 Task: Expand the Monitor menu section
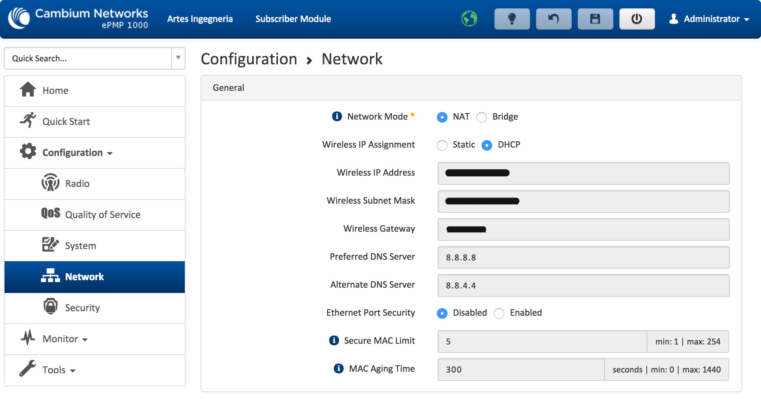pos(85,340)
